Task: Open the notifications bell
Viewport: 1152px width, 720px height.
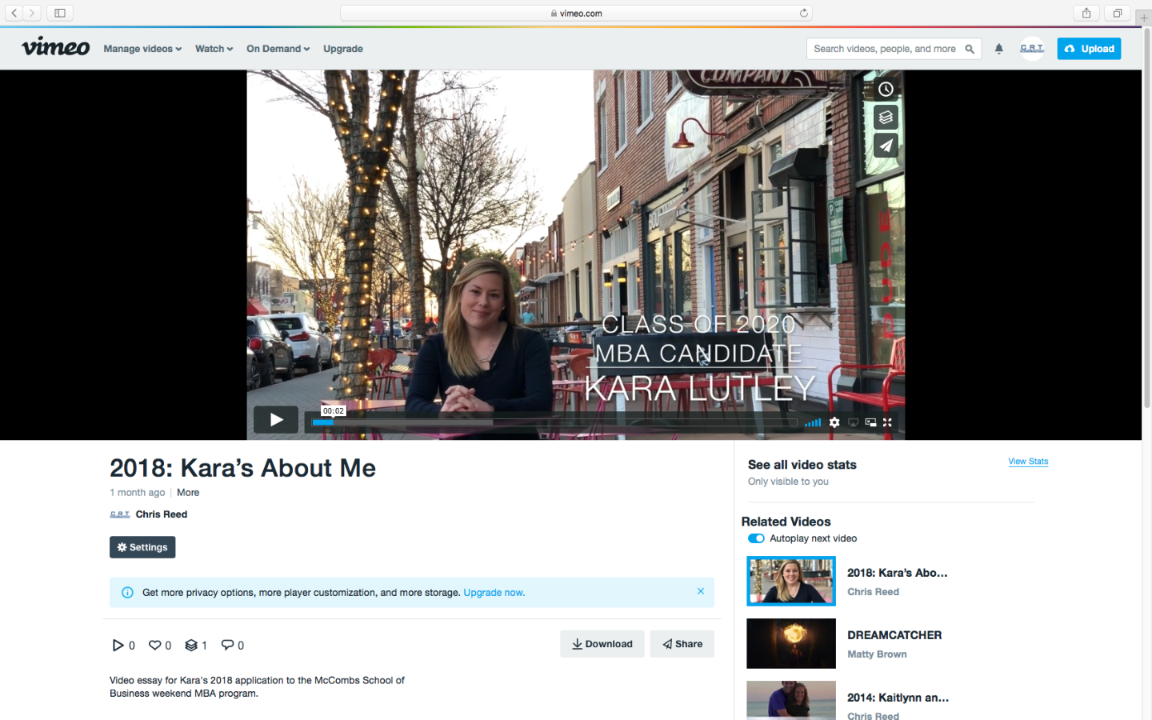Action: coord(998,49)
